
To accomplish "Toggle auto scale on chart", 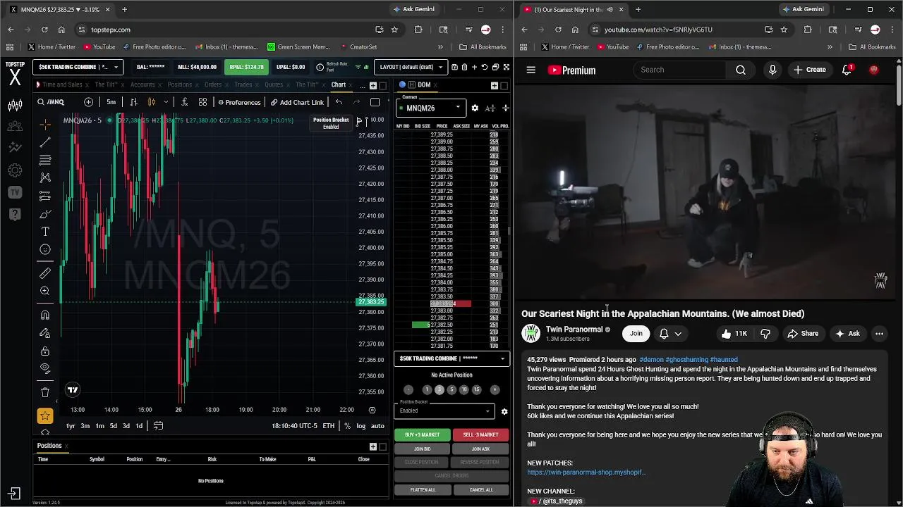I will pyautogui.click(x=377, y=425).
